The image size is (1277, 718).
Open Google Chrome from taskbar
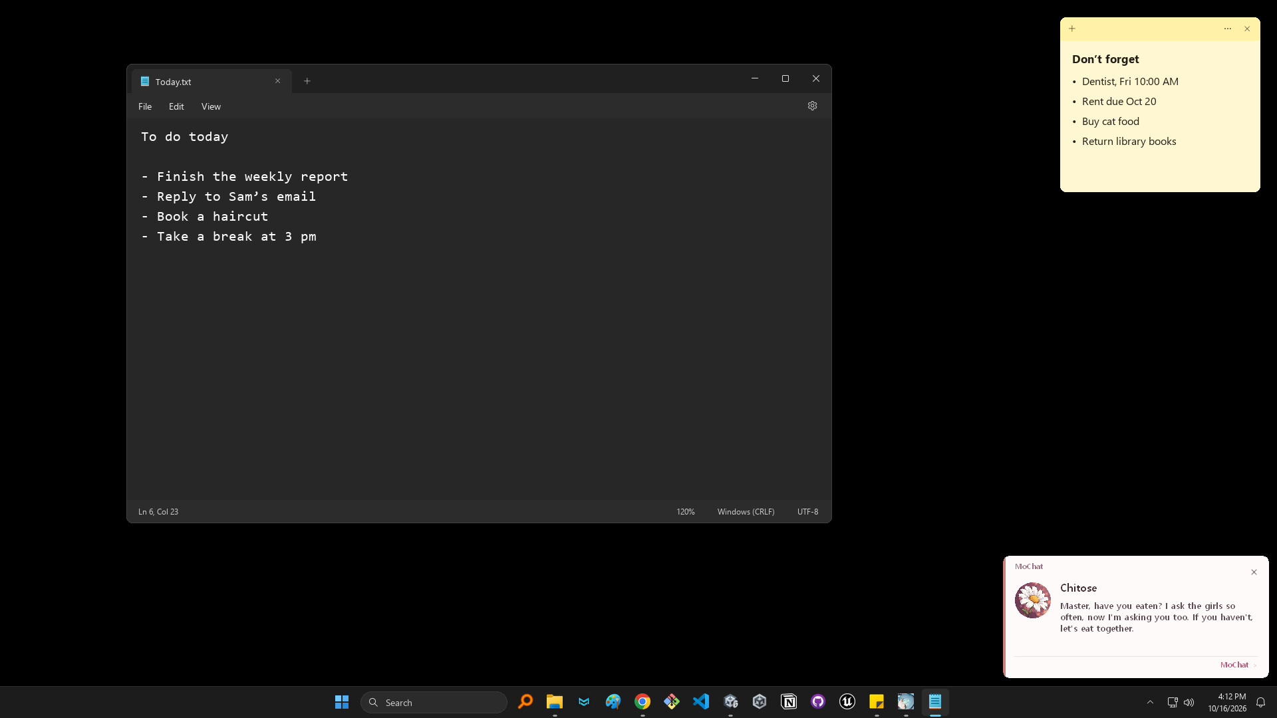tap(642, 702)
